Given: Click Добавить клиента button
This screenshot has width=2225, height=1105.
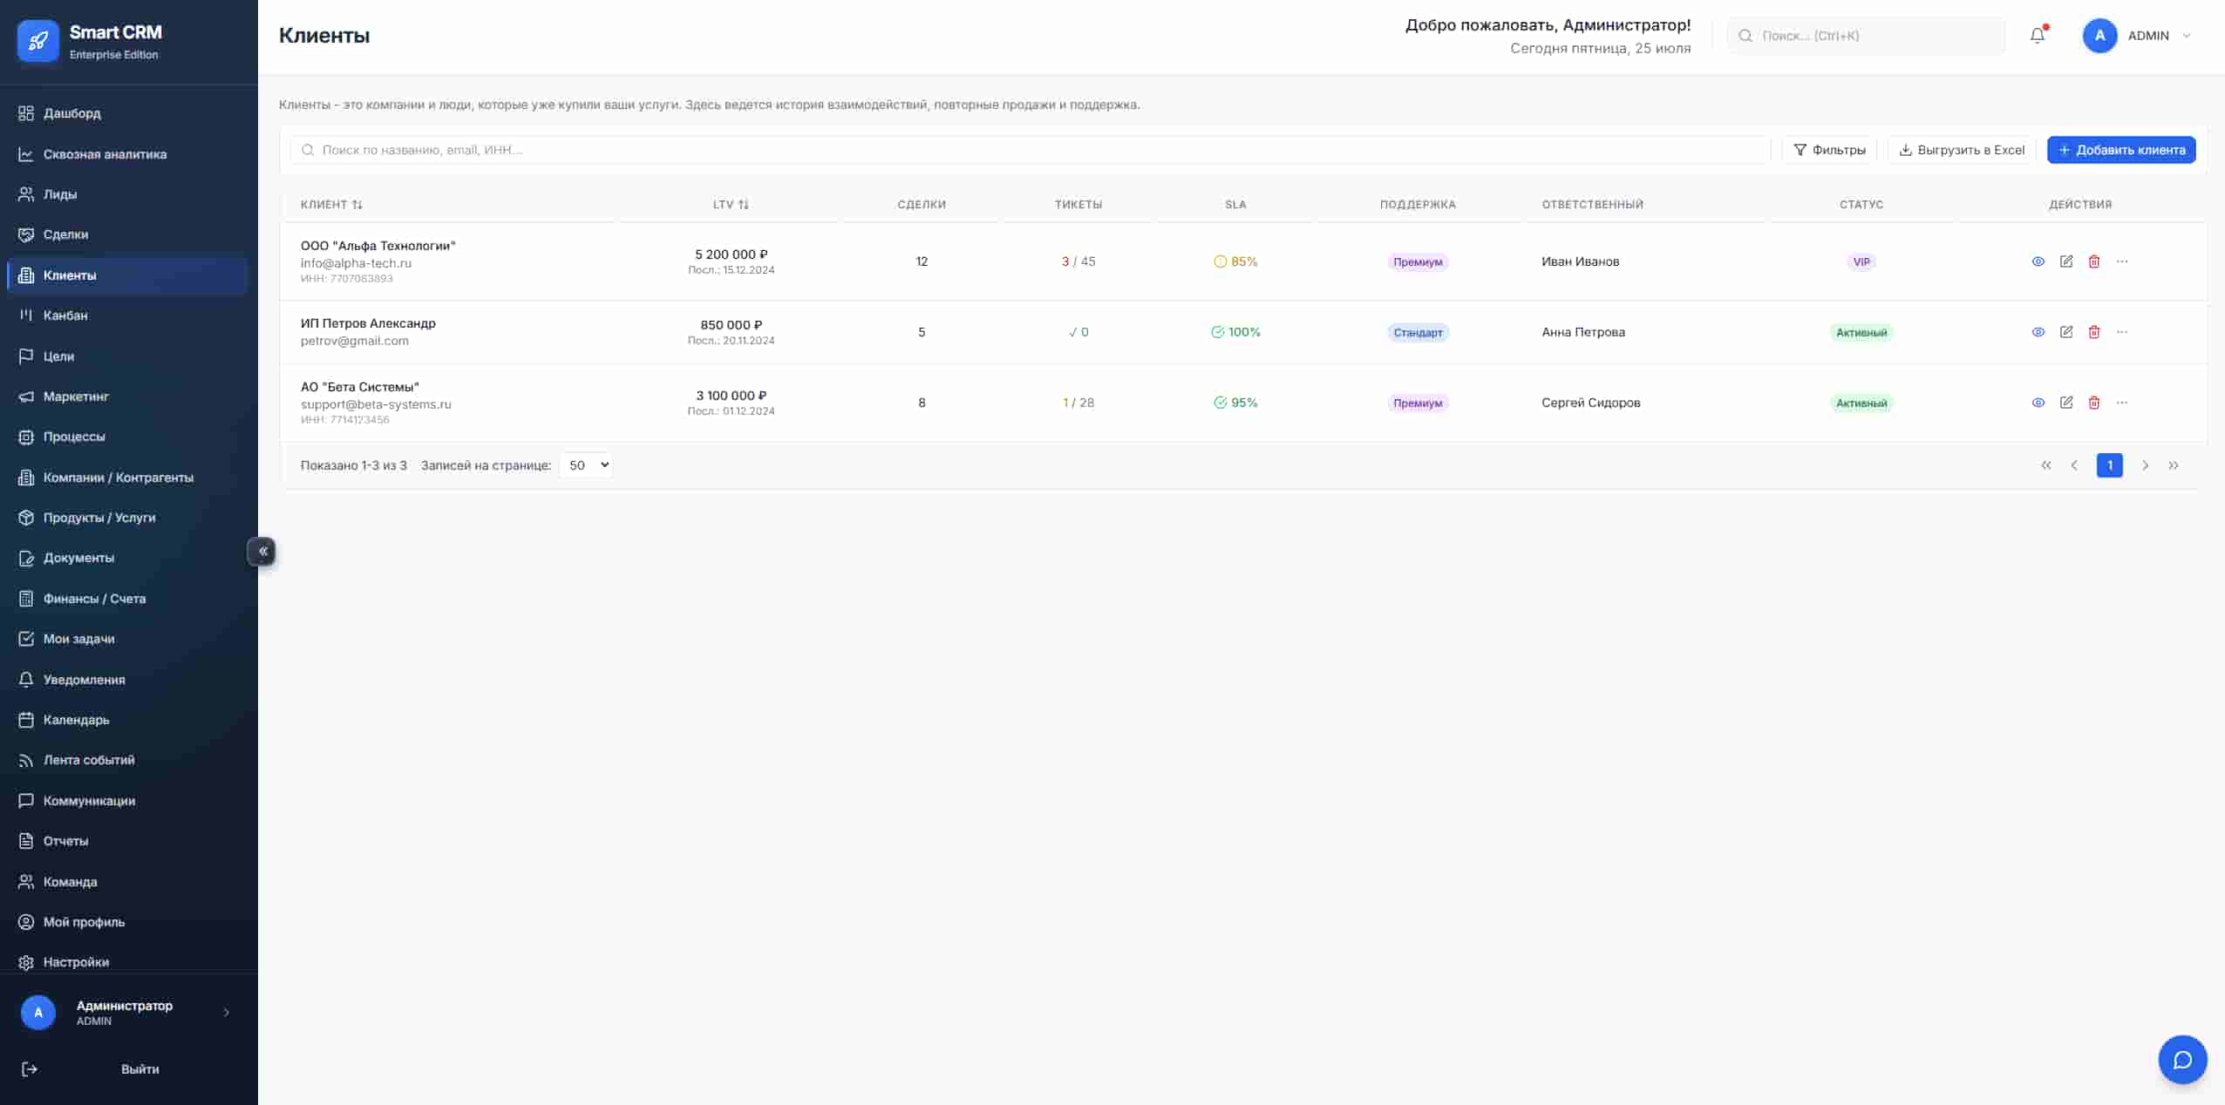Looking at the screenshot, I should pos(2120,150).
